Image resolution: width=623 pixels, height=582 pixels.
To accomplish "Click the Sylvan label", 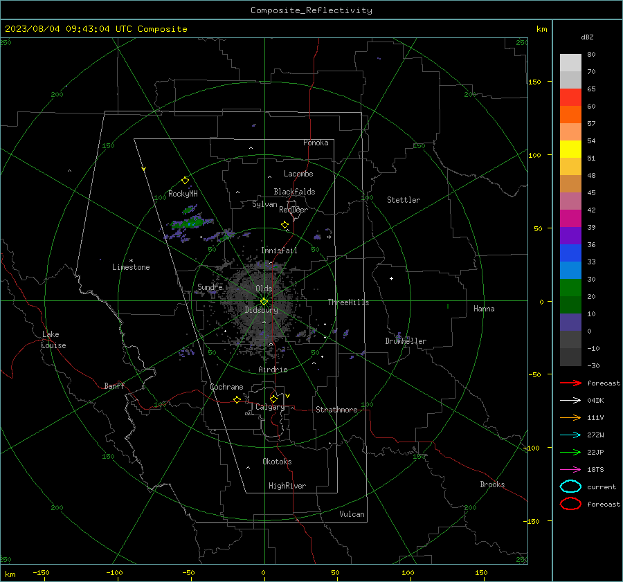I will click(264, 204).
